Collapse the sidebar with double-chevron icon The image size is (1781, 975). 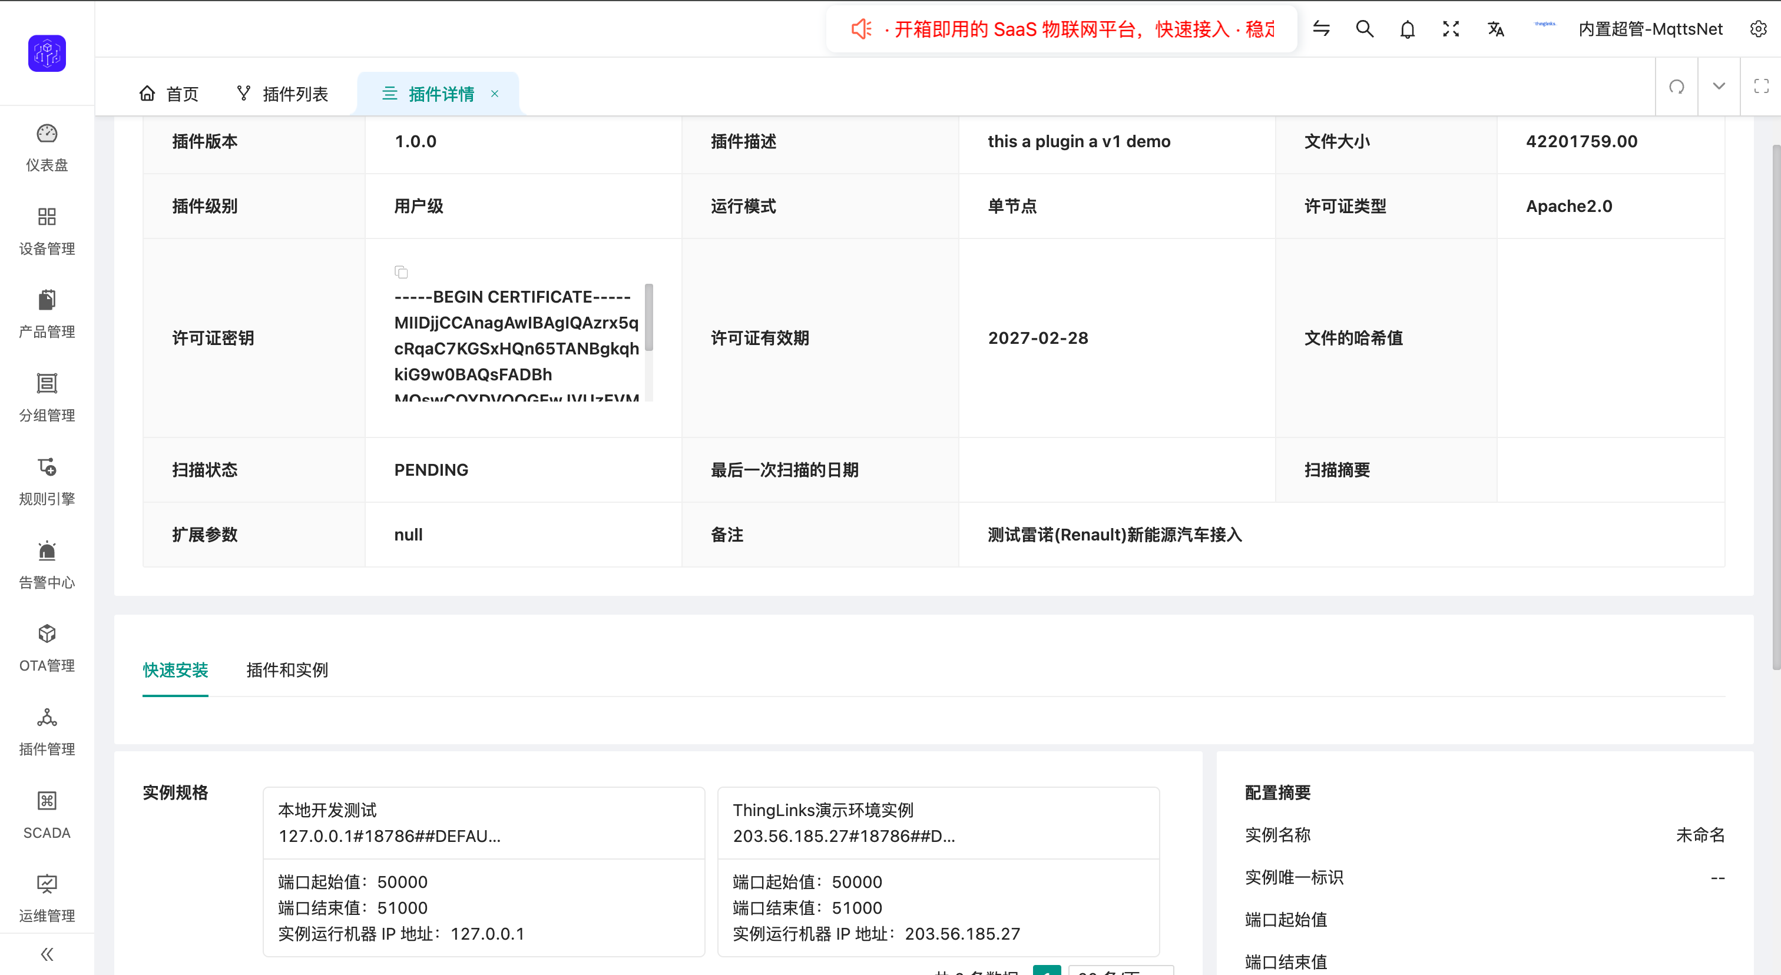(x=47, y=954)
